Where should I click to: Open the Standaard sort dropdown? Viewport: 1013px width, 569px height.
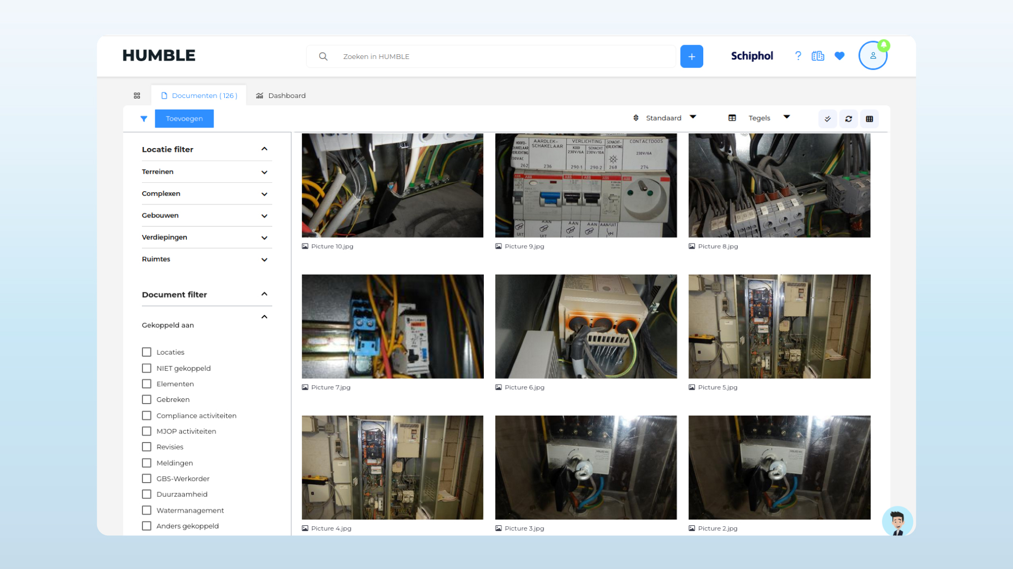[665, 118]
